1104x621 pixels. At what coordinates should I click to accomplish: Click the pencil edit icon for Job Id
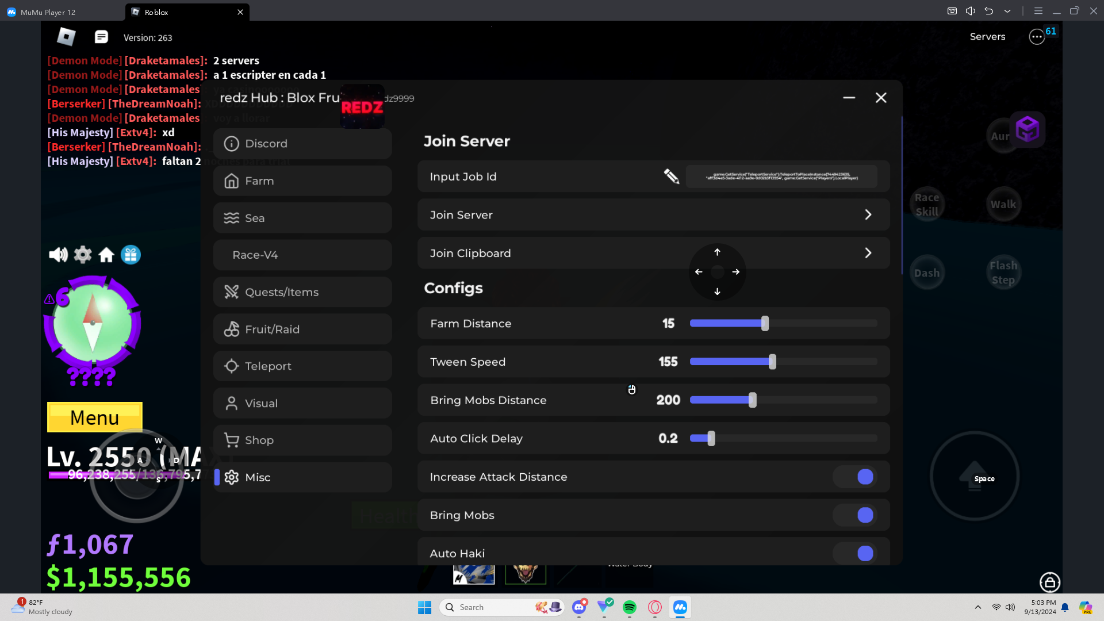(x=671, y=176)
